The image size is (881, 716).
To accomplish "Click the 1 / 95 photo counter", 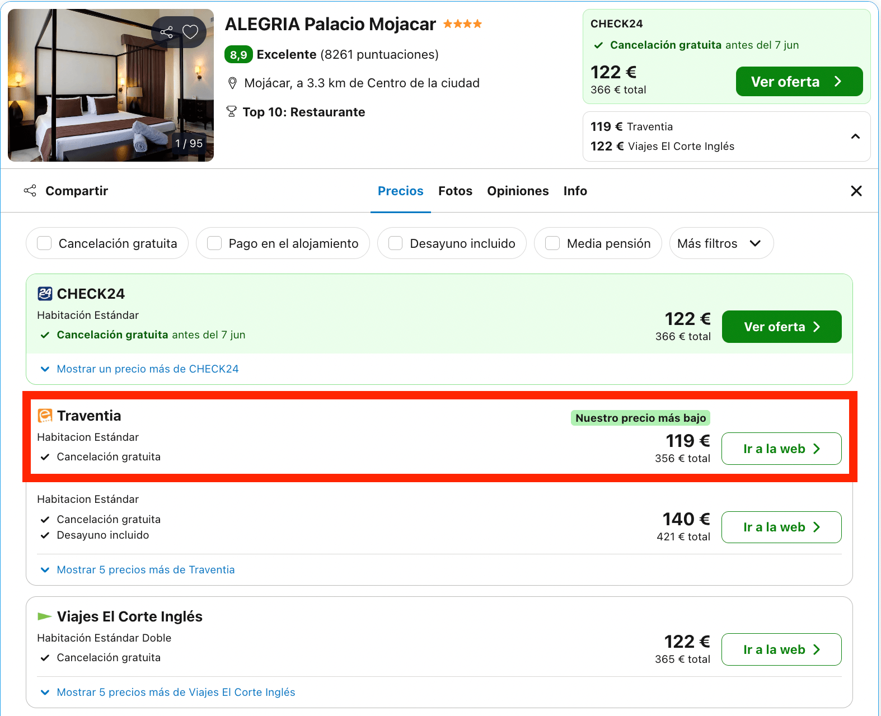I will (x=189, y=143).
